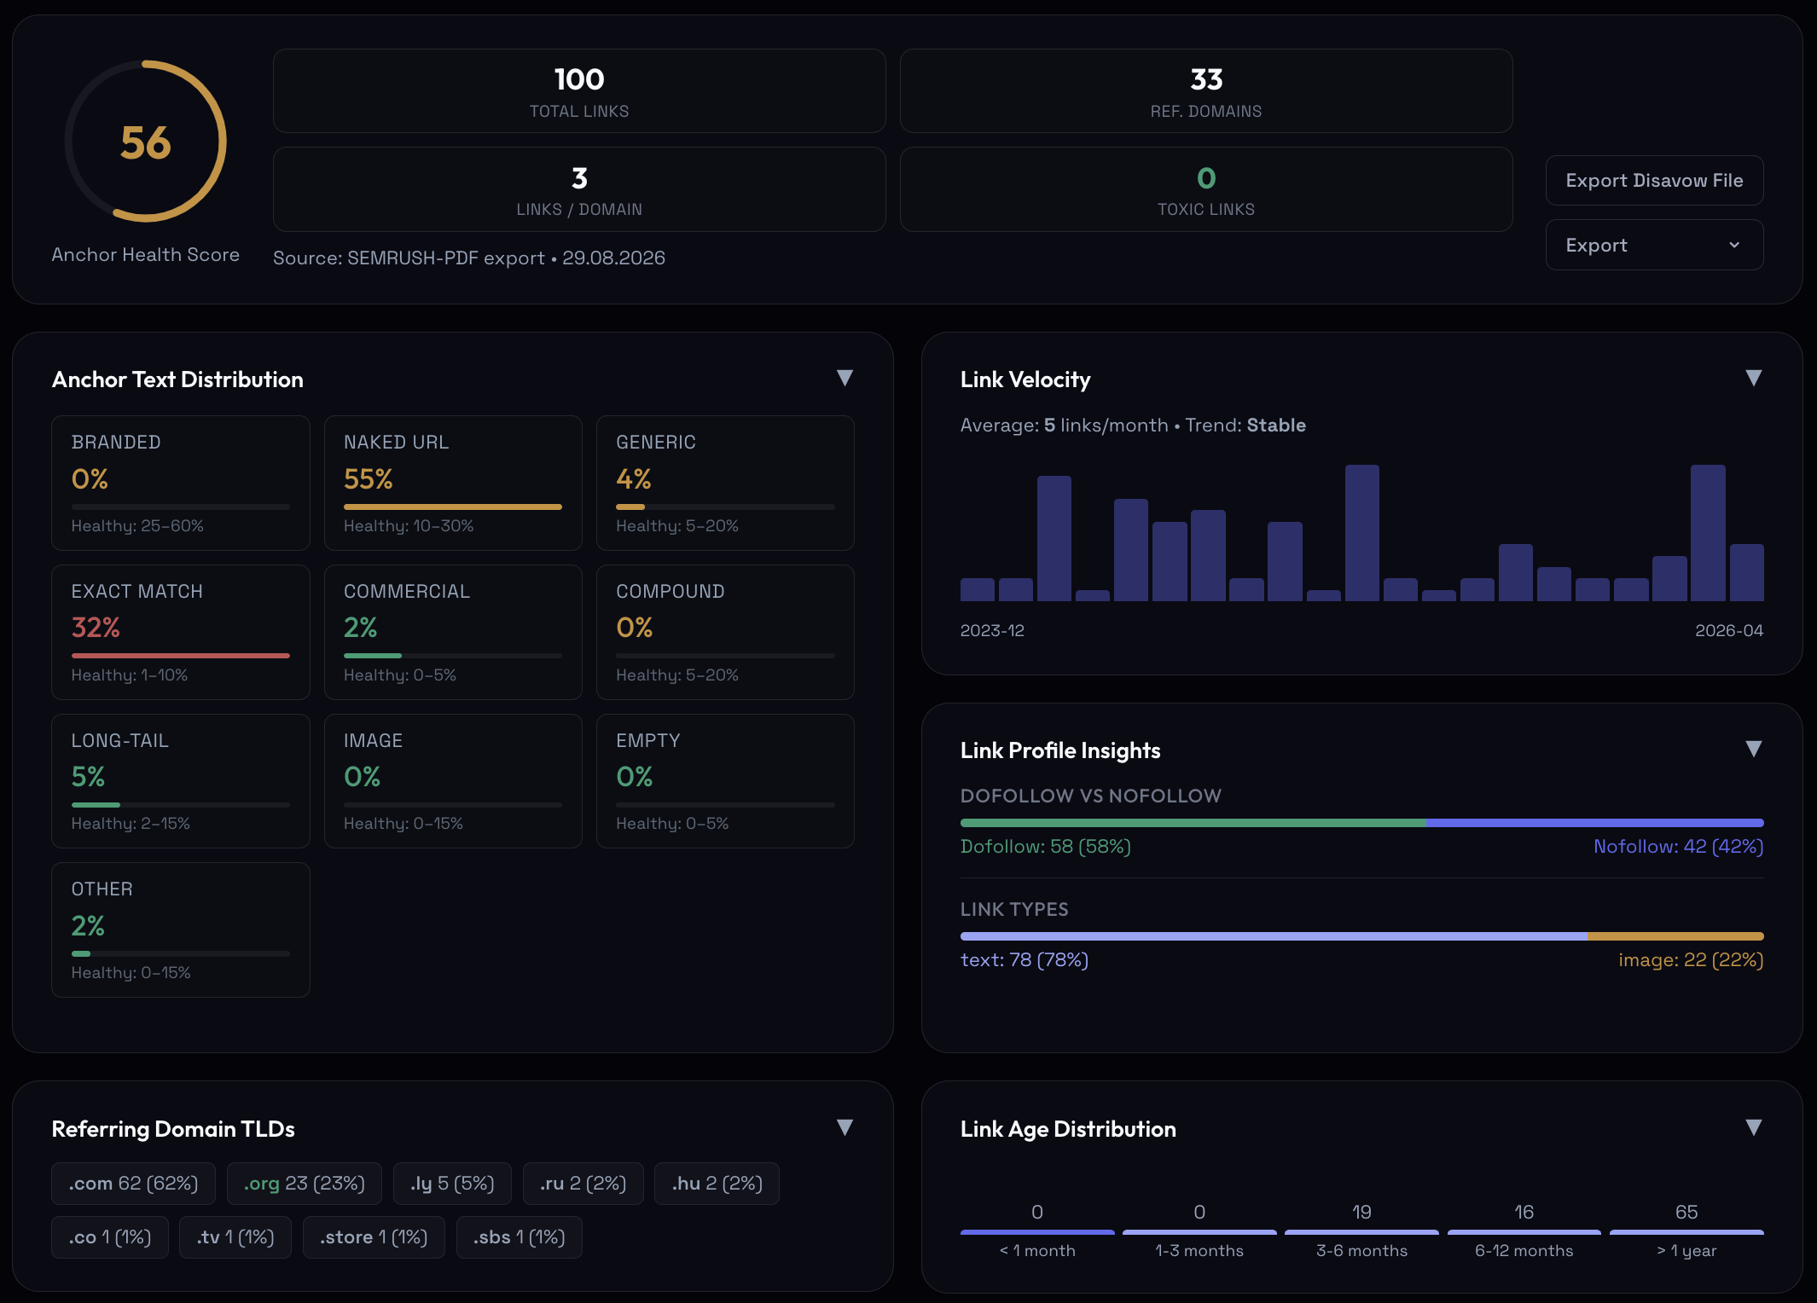Select the .hu 2 (2%) TLD chip
Image resolution: width=1817 pixels, height=1303 pixels.
(x=717, y=1184)
